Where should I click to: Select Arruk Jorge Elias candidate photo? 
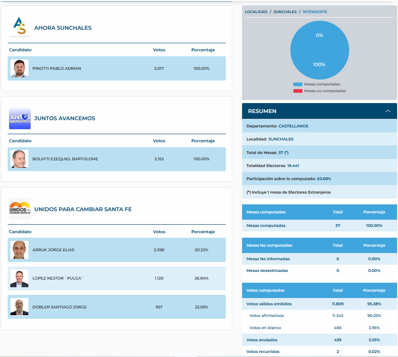click(19, 250)
